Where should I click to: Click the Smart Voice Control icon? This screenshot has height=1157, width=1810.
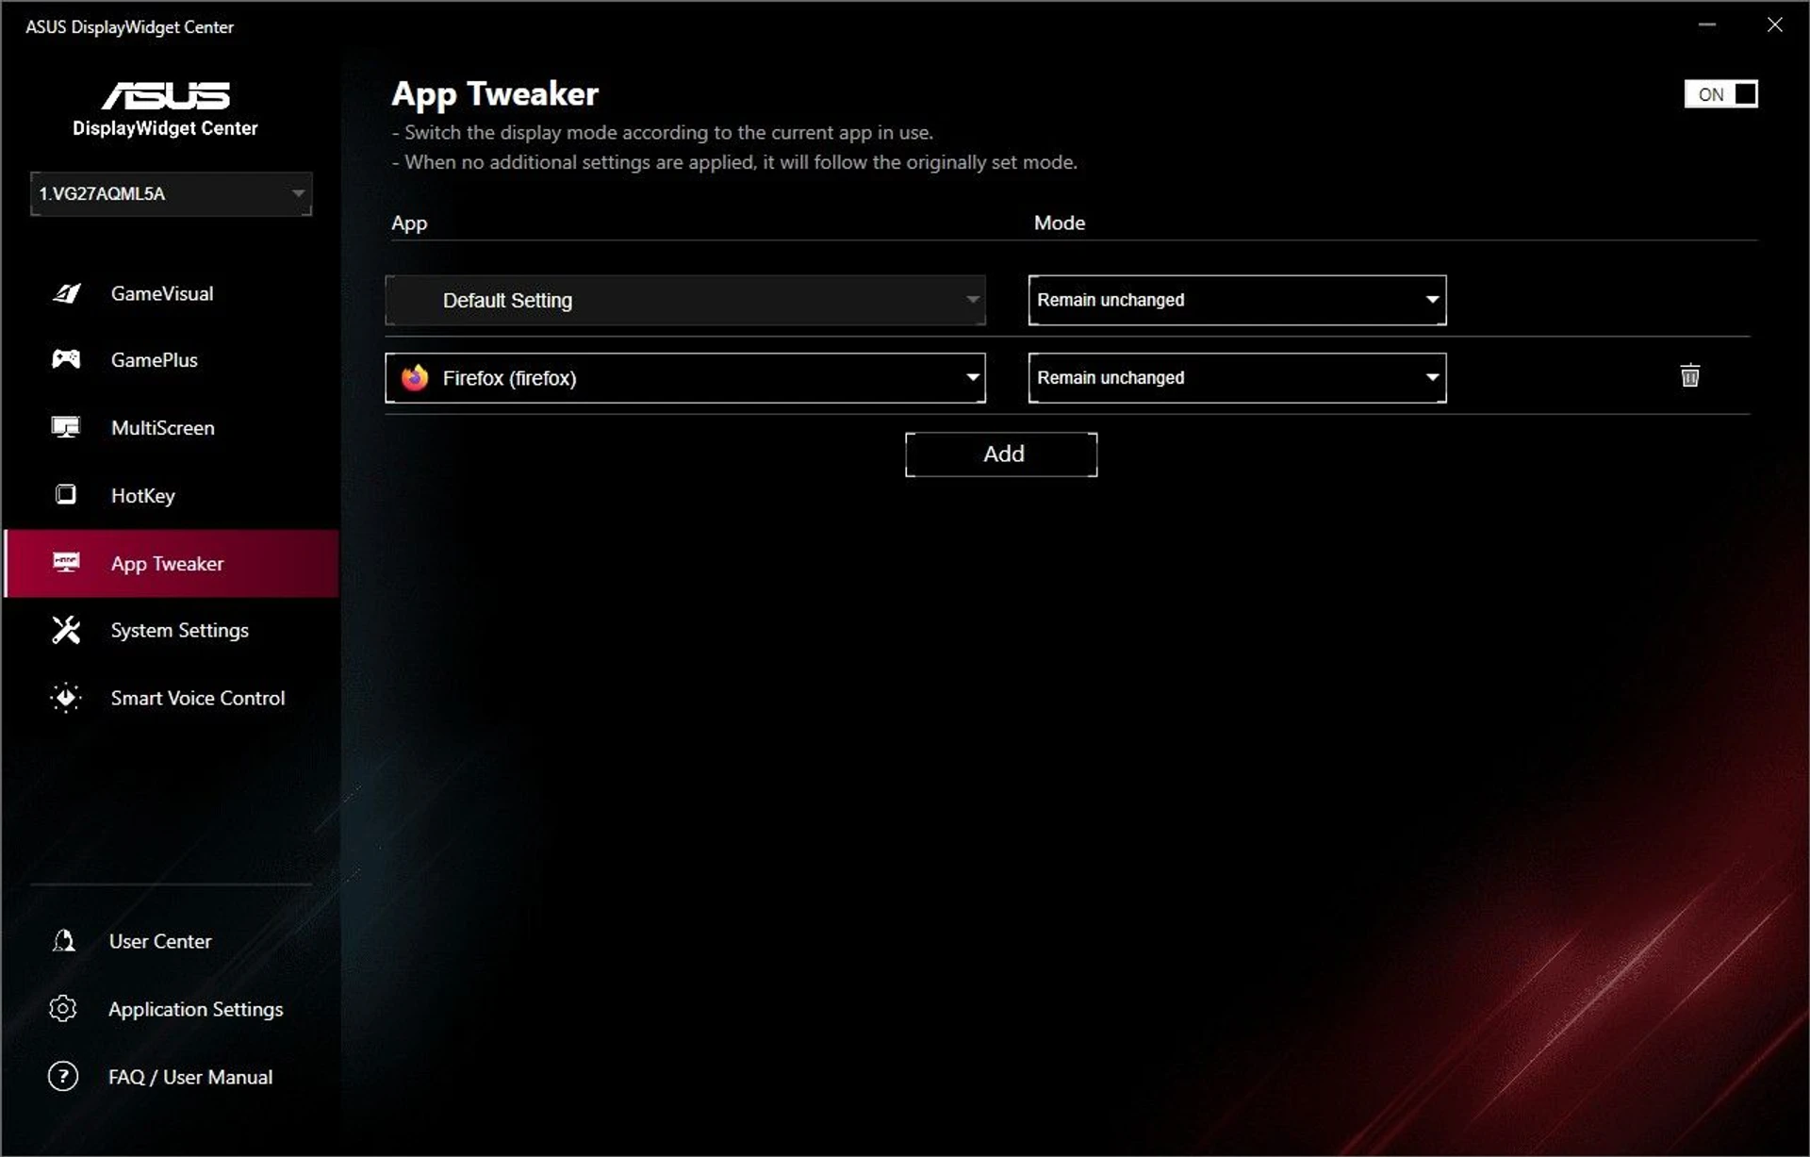click(66, 698)
